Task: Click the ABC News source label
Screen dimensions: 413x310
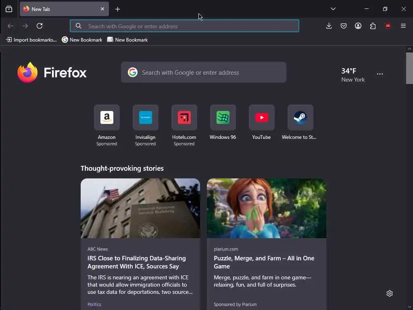Action: [98, 249]
